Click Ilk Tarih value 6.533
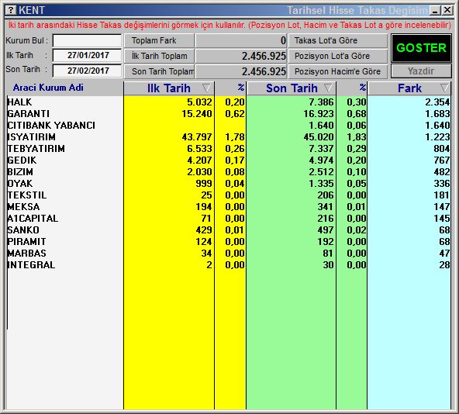This screenshot has height=414, width=459. [x=199, y=149]
